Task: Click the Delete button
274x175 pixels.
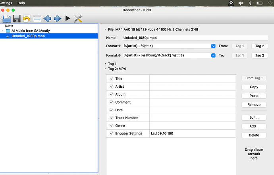Action: point(254,135)
